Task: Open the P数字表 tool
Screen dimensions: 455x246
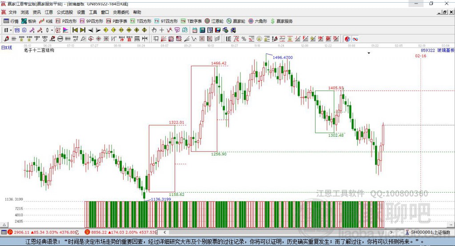Action: [x=117, y=21]
